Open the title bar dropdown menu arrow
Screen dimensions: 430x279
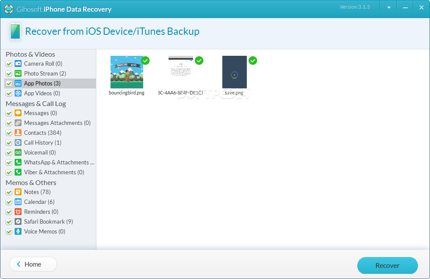(x=389, y=8)
